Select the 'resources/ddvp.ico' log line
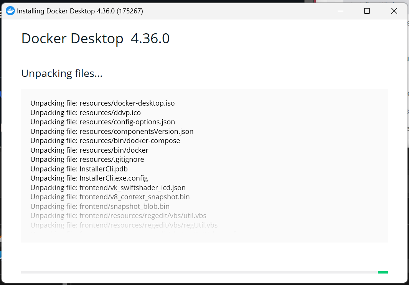 click(x=86, y=112)
